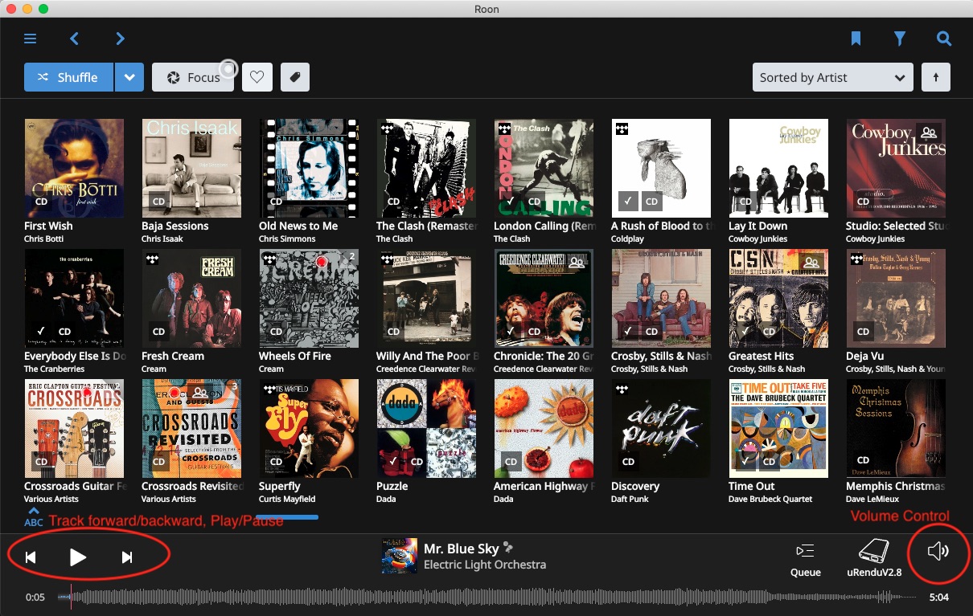Open the Focus filter button
The height and width of the screenshot is (616, 973).
pyautogui.click(x=193, y=77)
